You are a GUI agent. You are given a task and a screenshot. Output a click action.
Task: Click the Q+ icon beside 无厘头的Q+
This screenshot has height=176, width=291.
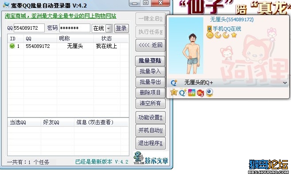[x=174, y=82]
